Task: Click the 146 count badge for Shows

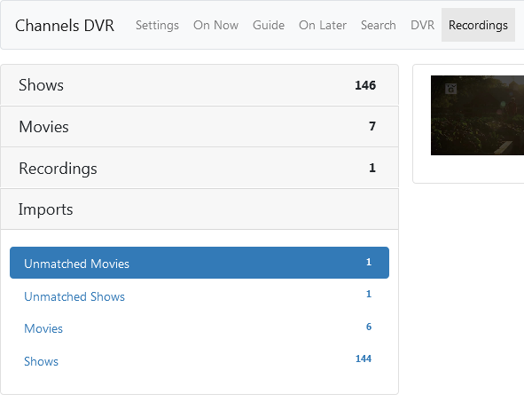Action: click(365, 85)
